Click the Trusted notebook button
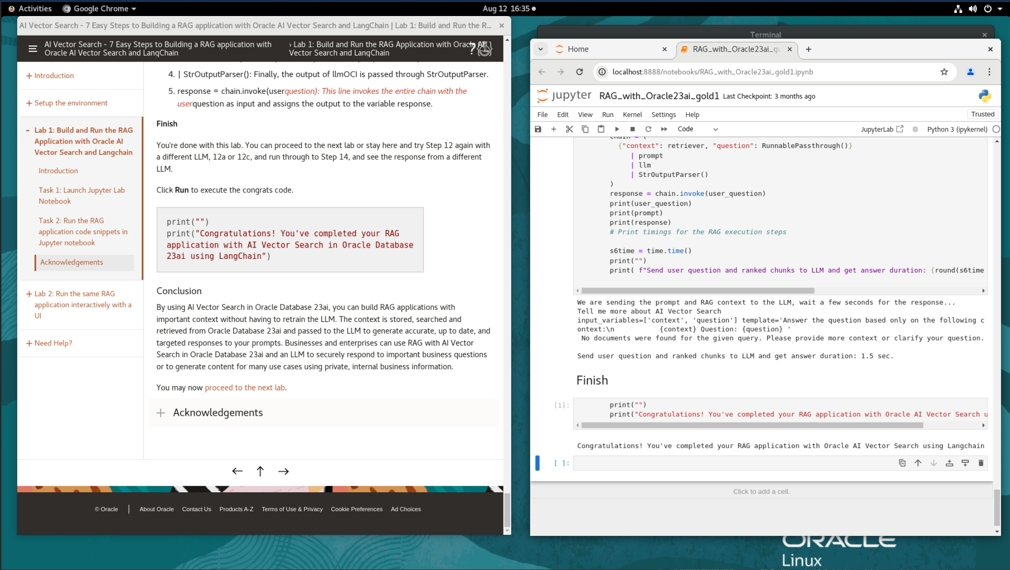This screenshot has width=1010, height=570. click(x=982, y=114)
